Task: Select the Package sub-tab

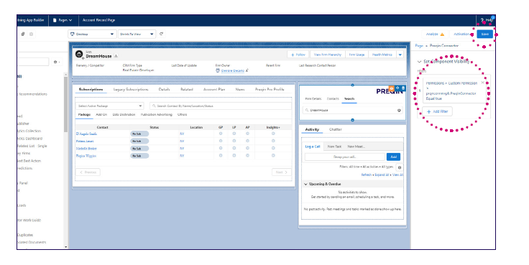Action: point(84,115)
